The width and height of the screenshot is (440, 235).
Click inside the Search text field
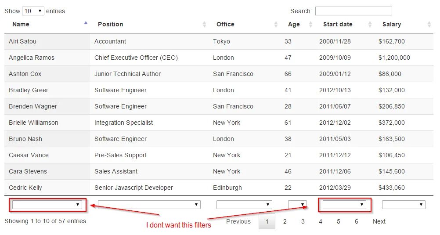353,11
